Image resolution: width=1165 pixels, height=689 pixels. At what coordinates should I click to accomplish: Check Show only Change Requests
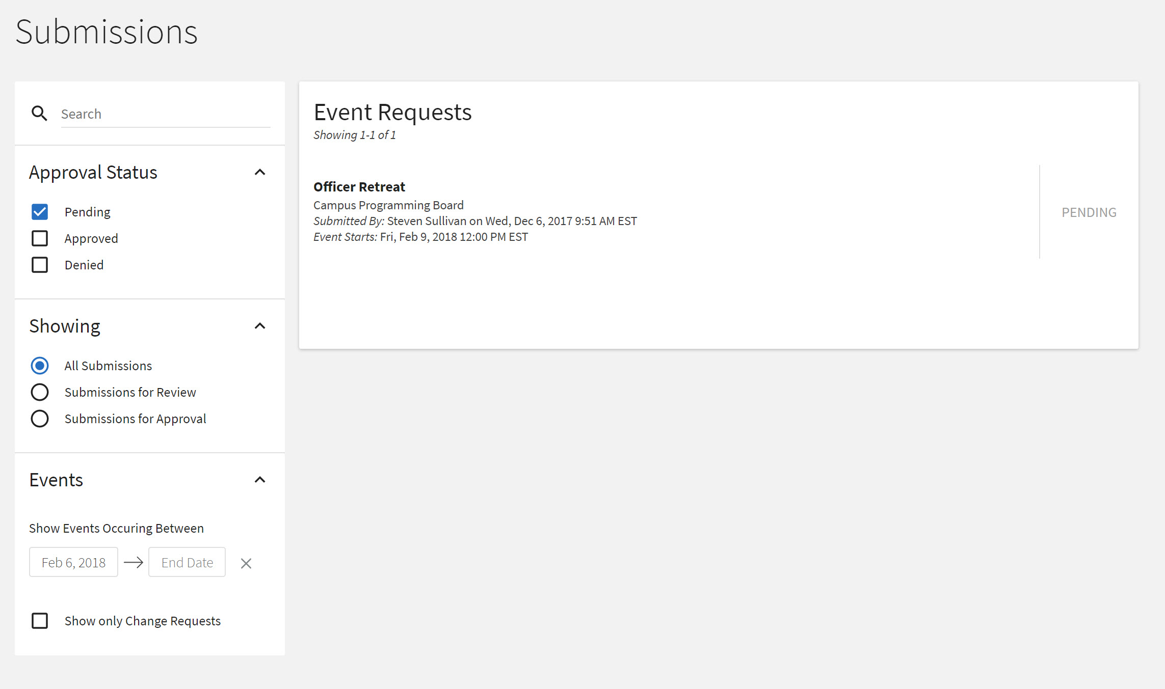[40, 621]
